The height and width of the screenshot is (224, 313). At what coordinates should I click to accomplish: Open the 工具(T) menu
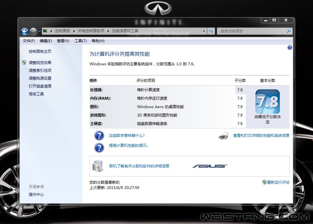pos(80,41)
